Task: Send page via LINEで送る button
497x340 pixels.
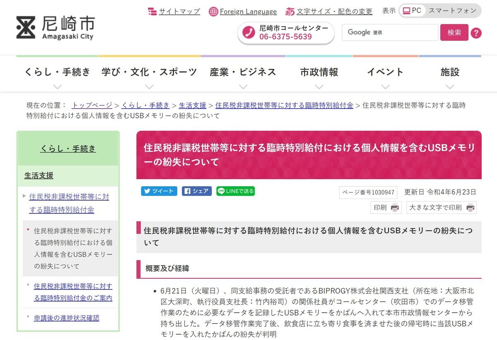Action: (235, 191)
